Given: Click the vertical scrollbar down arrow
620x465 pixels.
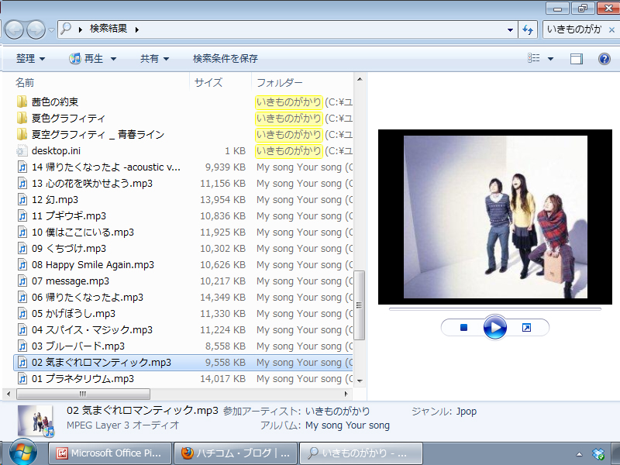Looking at the screenshot, I should point(360,381).
